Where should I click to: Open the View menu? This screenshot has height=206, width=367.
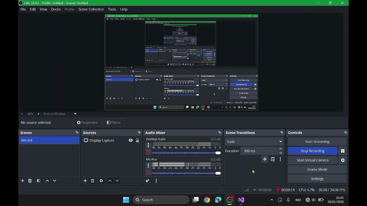point(44,9)
